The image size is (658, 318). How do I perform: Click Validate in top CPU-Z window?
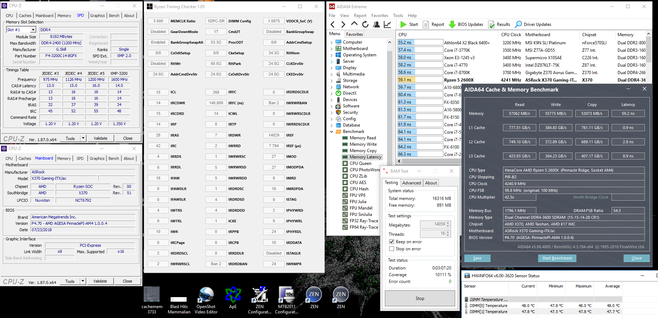(100, 138)
